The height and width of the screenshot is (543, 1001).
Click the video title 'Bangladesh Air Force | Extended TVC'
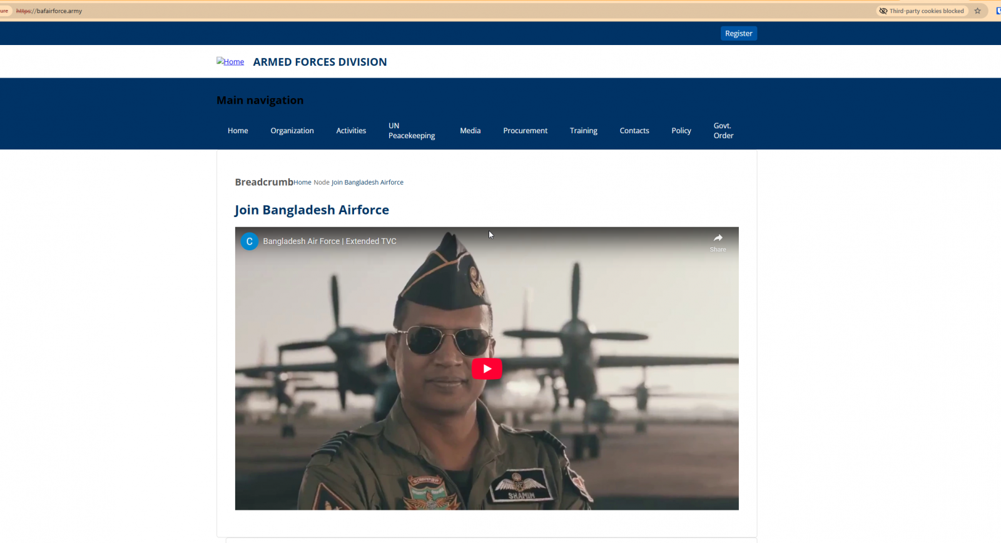330,241
